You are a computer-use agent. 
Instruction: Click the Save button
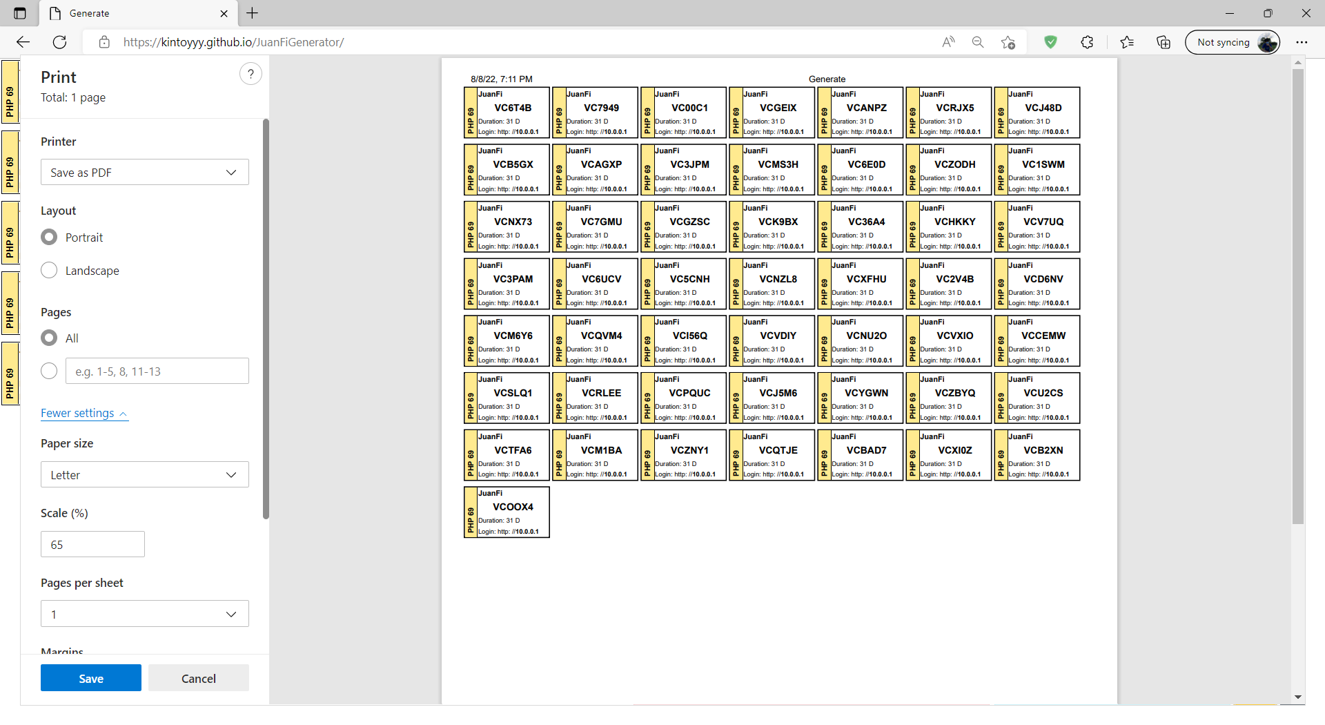click(91, 678)
